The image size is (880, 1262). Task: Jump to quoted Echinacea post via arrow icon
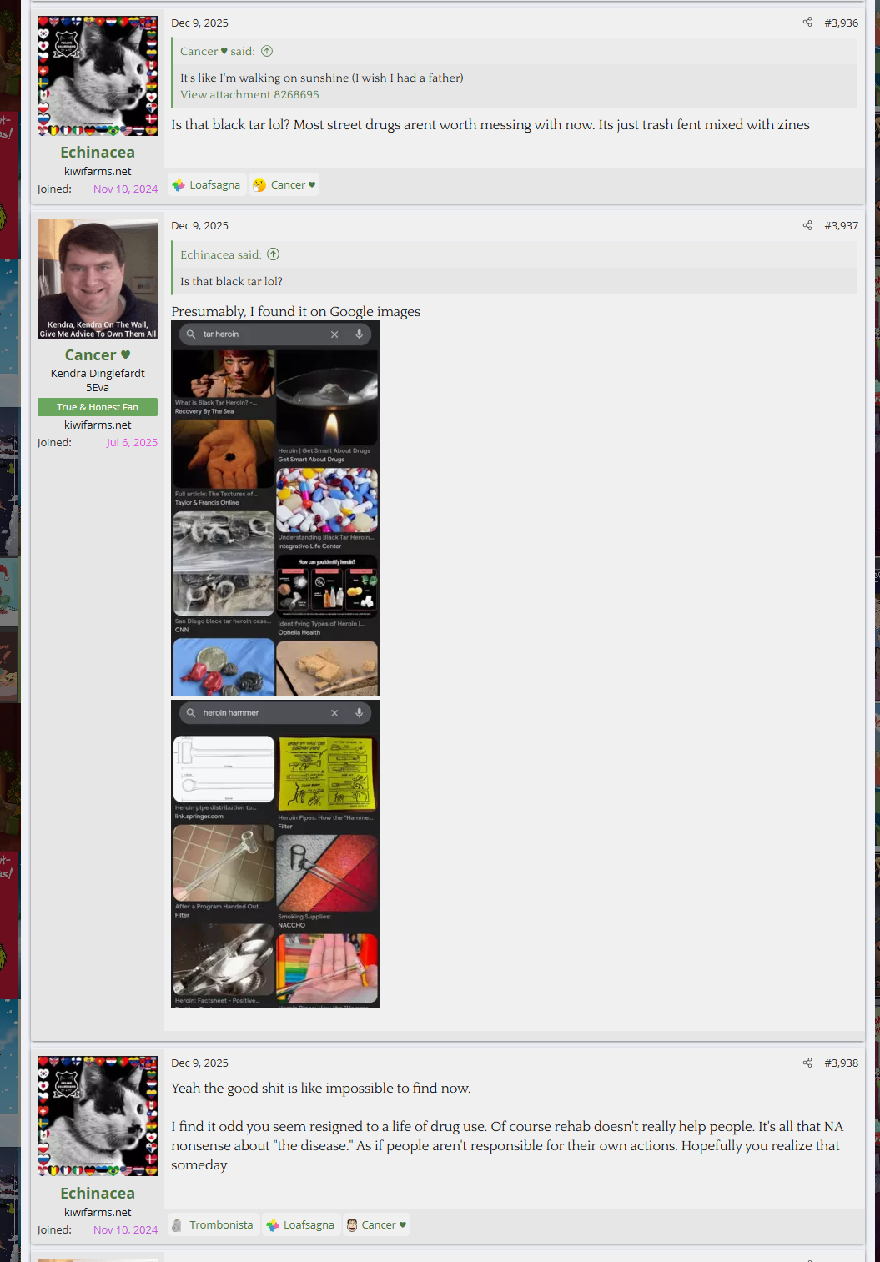coord(273,254)
